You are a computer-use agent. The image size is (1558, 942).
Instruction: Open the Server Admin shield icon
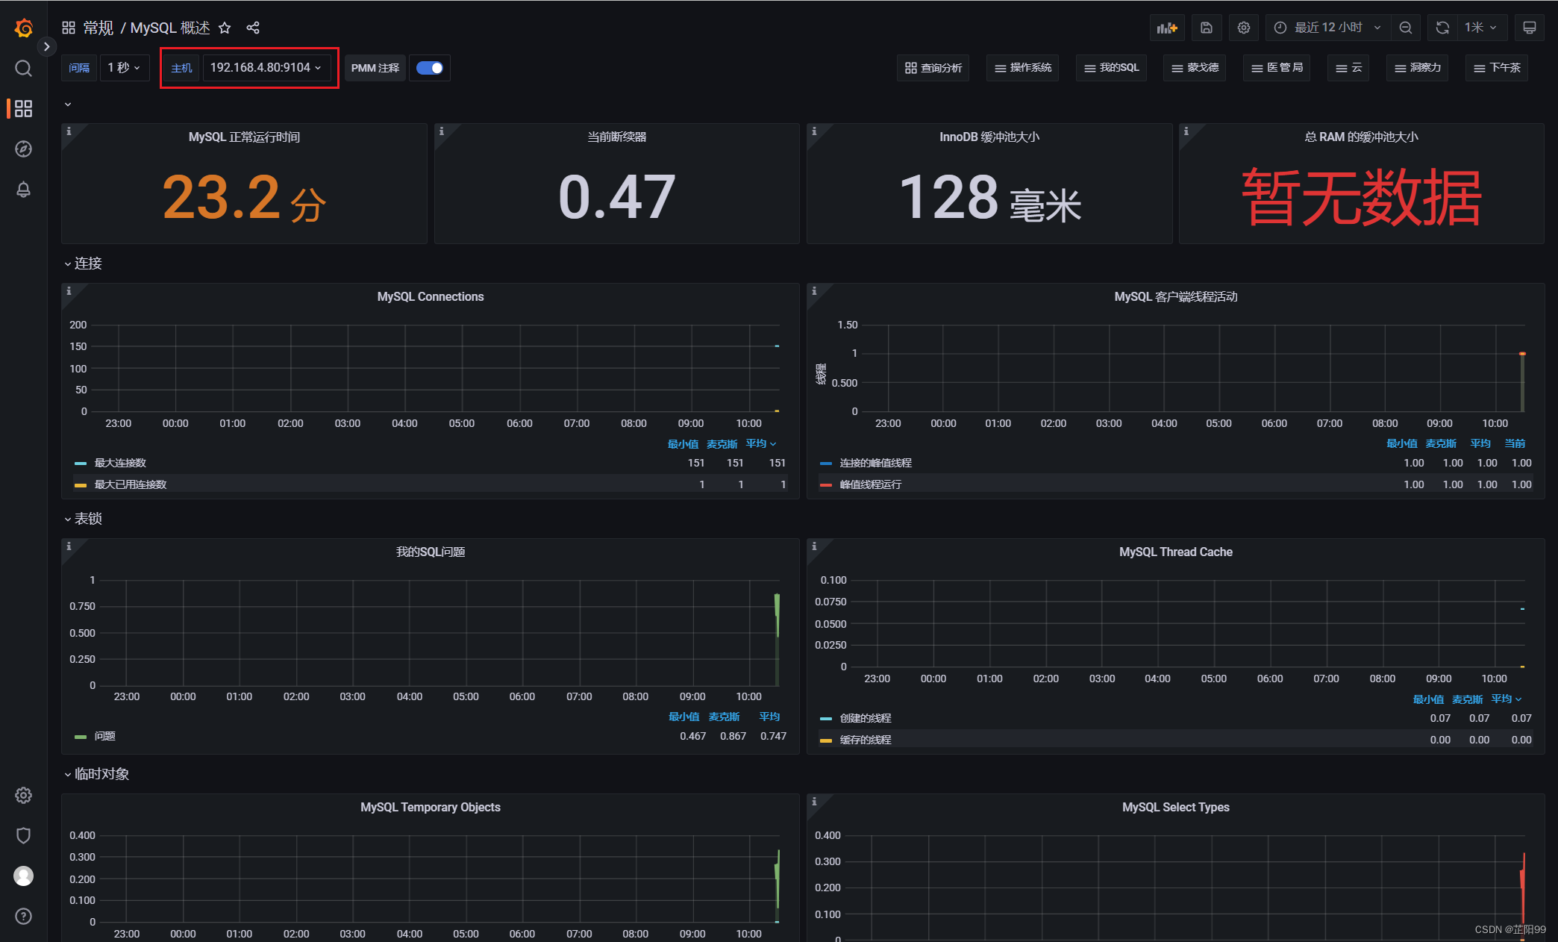(24, 835)
